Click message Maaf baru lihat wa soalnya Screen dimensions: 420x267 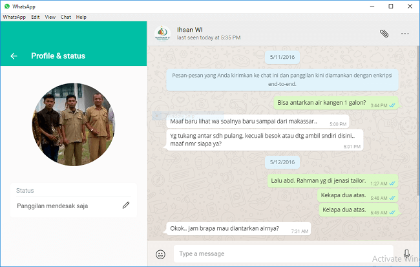258,122
